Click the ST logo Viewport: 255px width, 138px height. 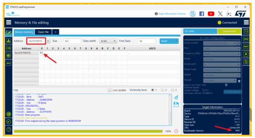(x=241, y=14)
